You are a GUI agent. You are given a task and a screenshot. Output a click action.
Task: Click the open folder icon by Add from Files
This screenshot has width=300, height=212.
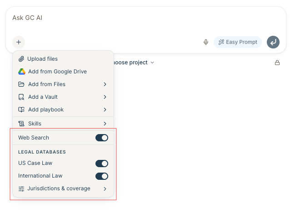point(21,84)
